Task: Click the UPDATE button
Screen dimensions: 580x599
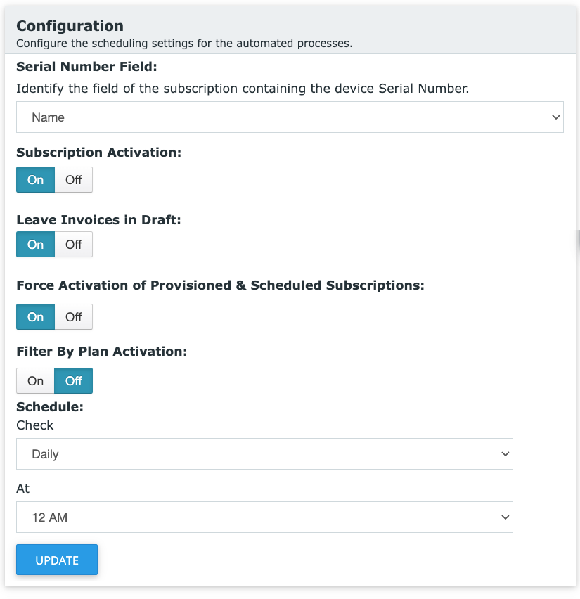Action: pos(57,560)
